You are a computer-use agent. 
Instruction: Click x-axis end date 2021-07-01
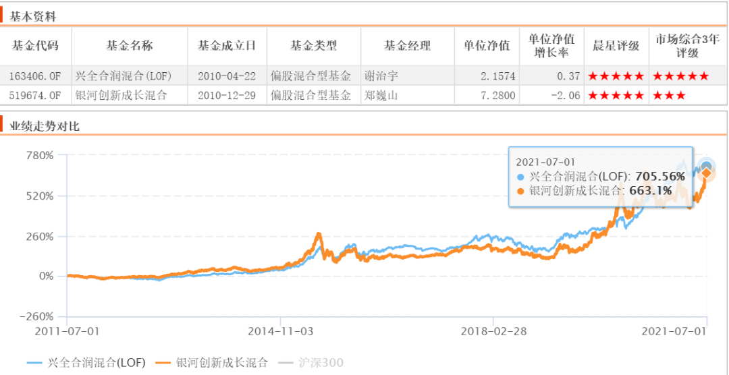point(674,331)
